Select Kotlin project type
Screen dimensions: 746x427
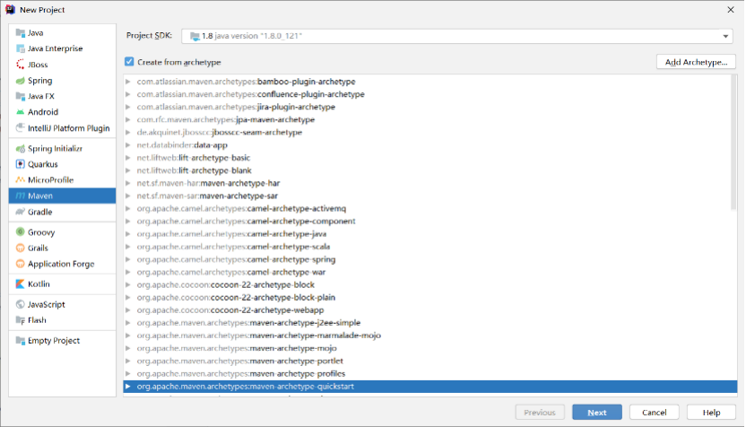63,284
